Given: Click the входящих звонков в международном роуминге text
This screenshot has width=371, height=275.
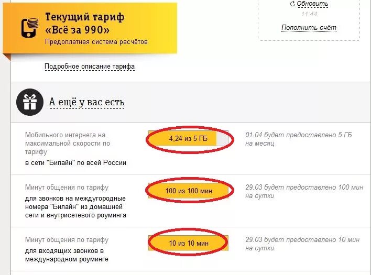Looking at the screenshot, I should pos(68,254).
